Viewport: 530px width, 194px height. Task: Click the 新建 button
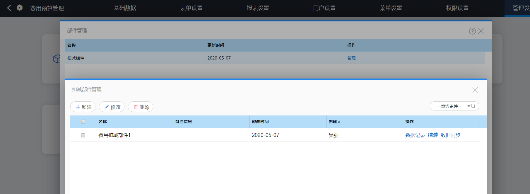[83, 107]
